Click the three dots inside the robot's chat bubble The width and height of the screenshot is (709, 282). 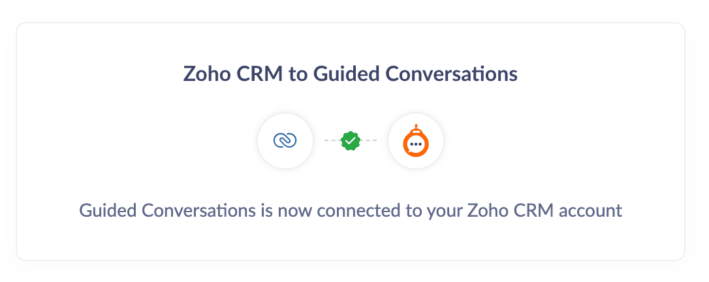[416, 145]
